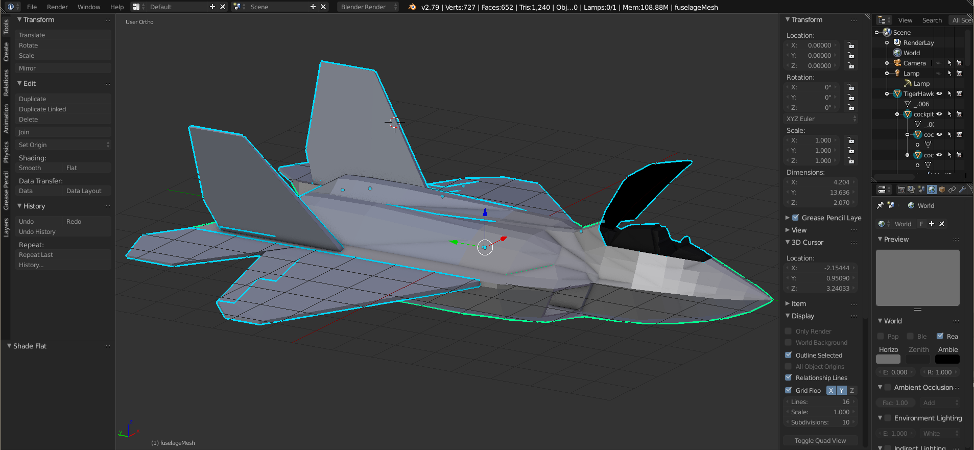Open Scene properties tab icon
The height and width of the screenshot is (450, 974).
coord(921,190)
